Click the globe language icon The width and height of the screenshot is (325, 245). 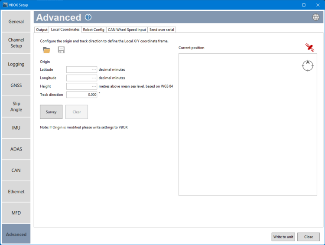point(315,17)
